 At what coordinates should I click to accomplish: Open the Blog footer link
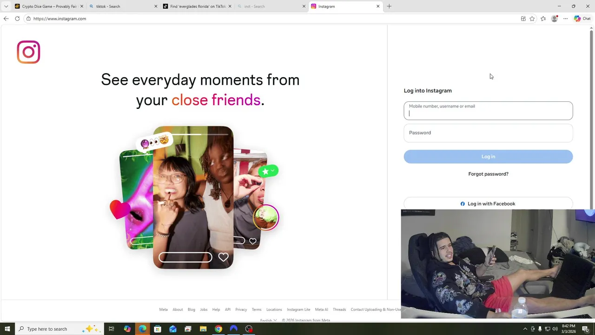point(192,309)
